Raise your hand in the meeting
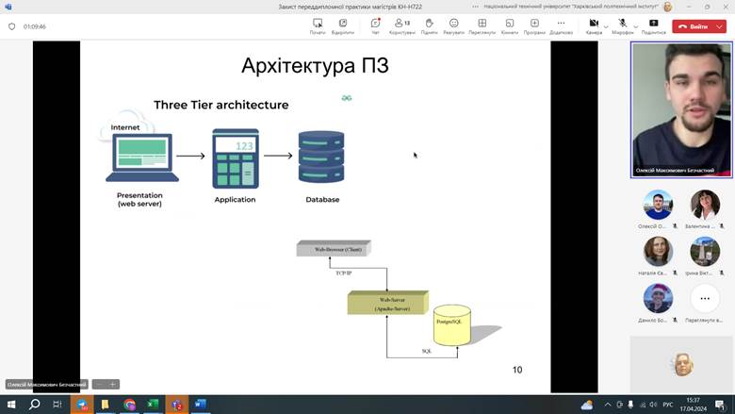The width and height of the screenshot is (735, 414). (x=429, y=25)
